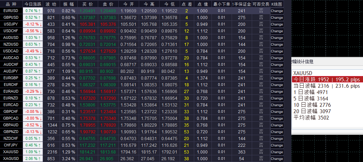Click the XAGUSD margin value 54
Image resolution: width=363 pixels, height=162 pixels.
coord(242,158)
